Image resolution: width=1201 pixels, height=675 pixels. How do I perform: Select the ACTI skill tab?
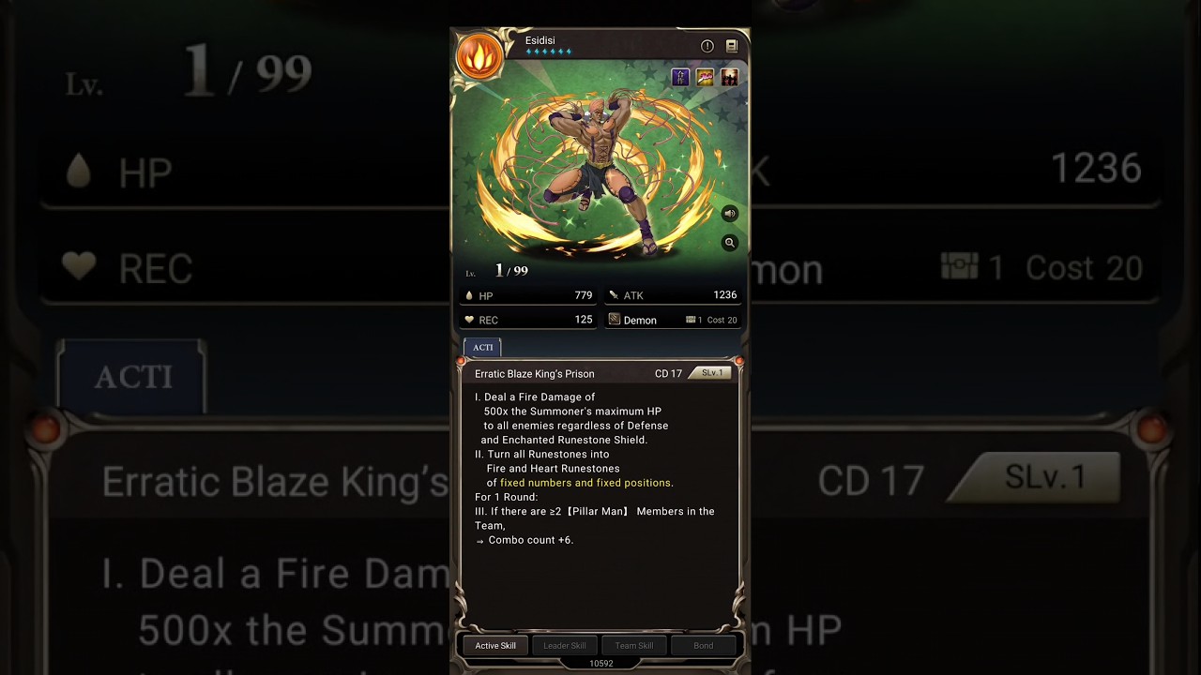click(x=482, y=347)
